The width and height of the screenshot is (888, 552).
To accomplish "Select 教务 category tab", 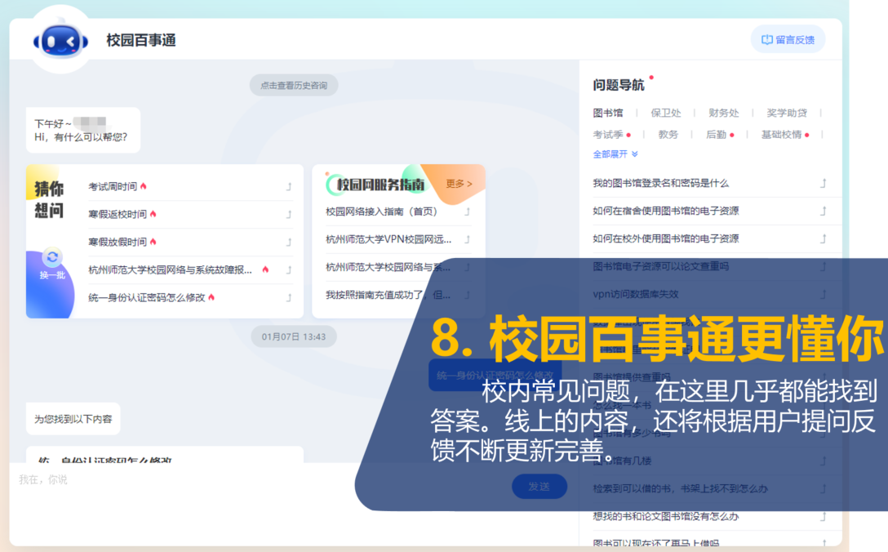I will point(668,134).
